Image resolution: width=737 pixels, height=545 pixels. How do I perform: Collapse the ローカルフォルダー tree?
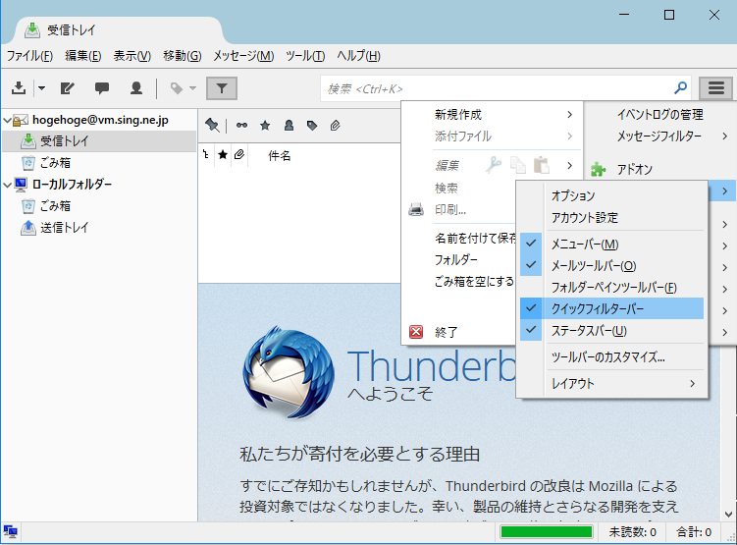click(x=7, y=185)
